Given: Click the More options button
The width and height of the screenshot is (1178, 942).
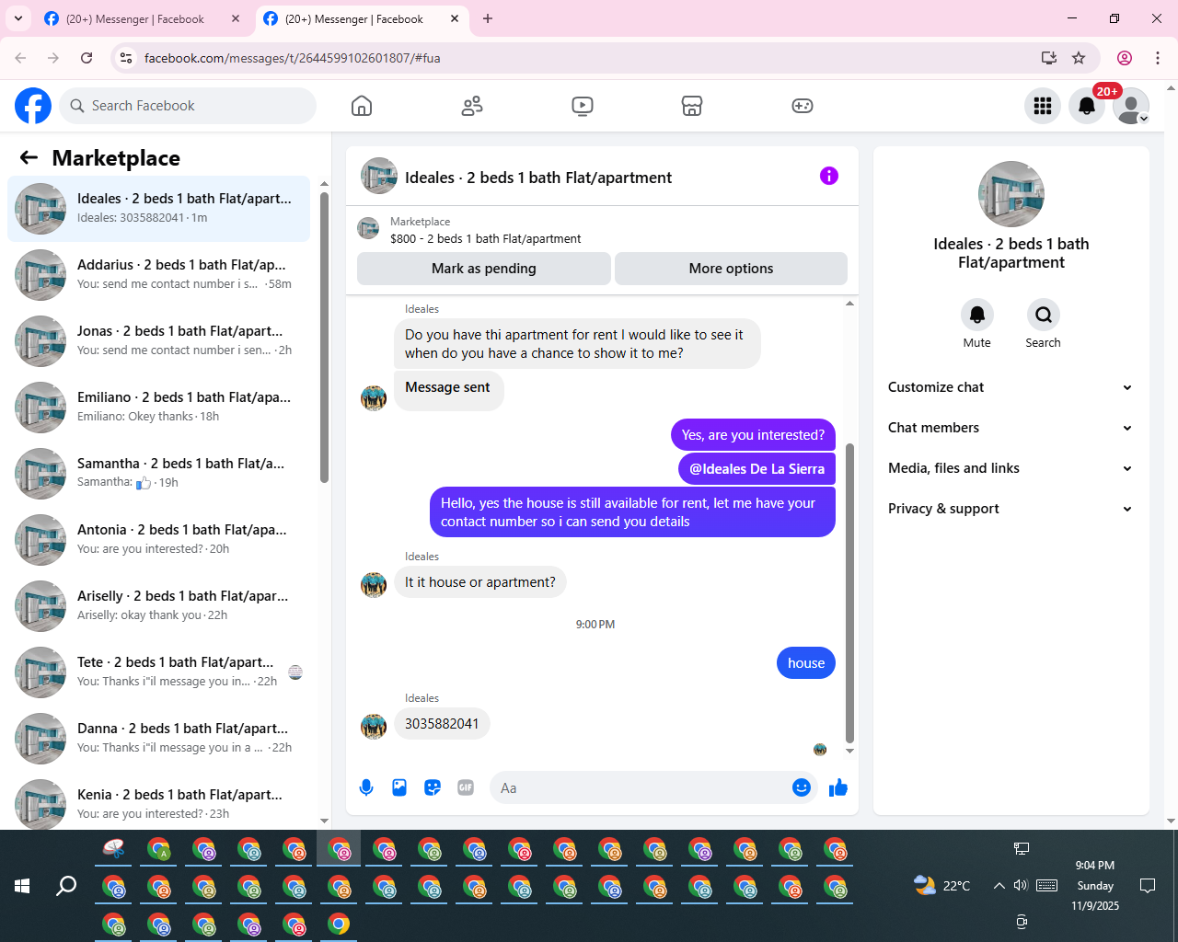Looking at the screenshot, I should click(x=731, y=269).
